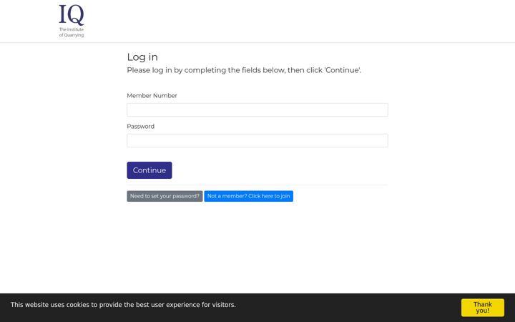
Task: Click the 'Member Number' label
Action: tap(152, 96)
